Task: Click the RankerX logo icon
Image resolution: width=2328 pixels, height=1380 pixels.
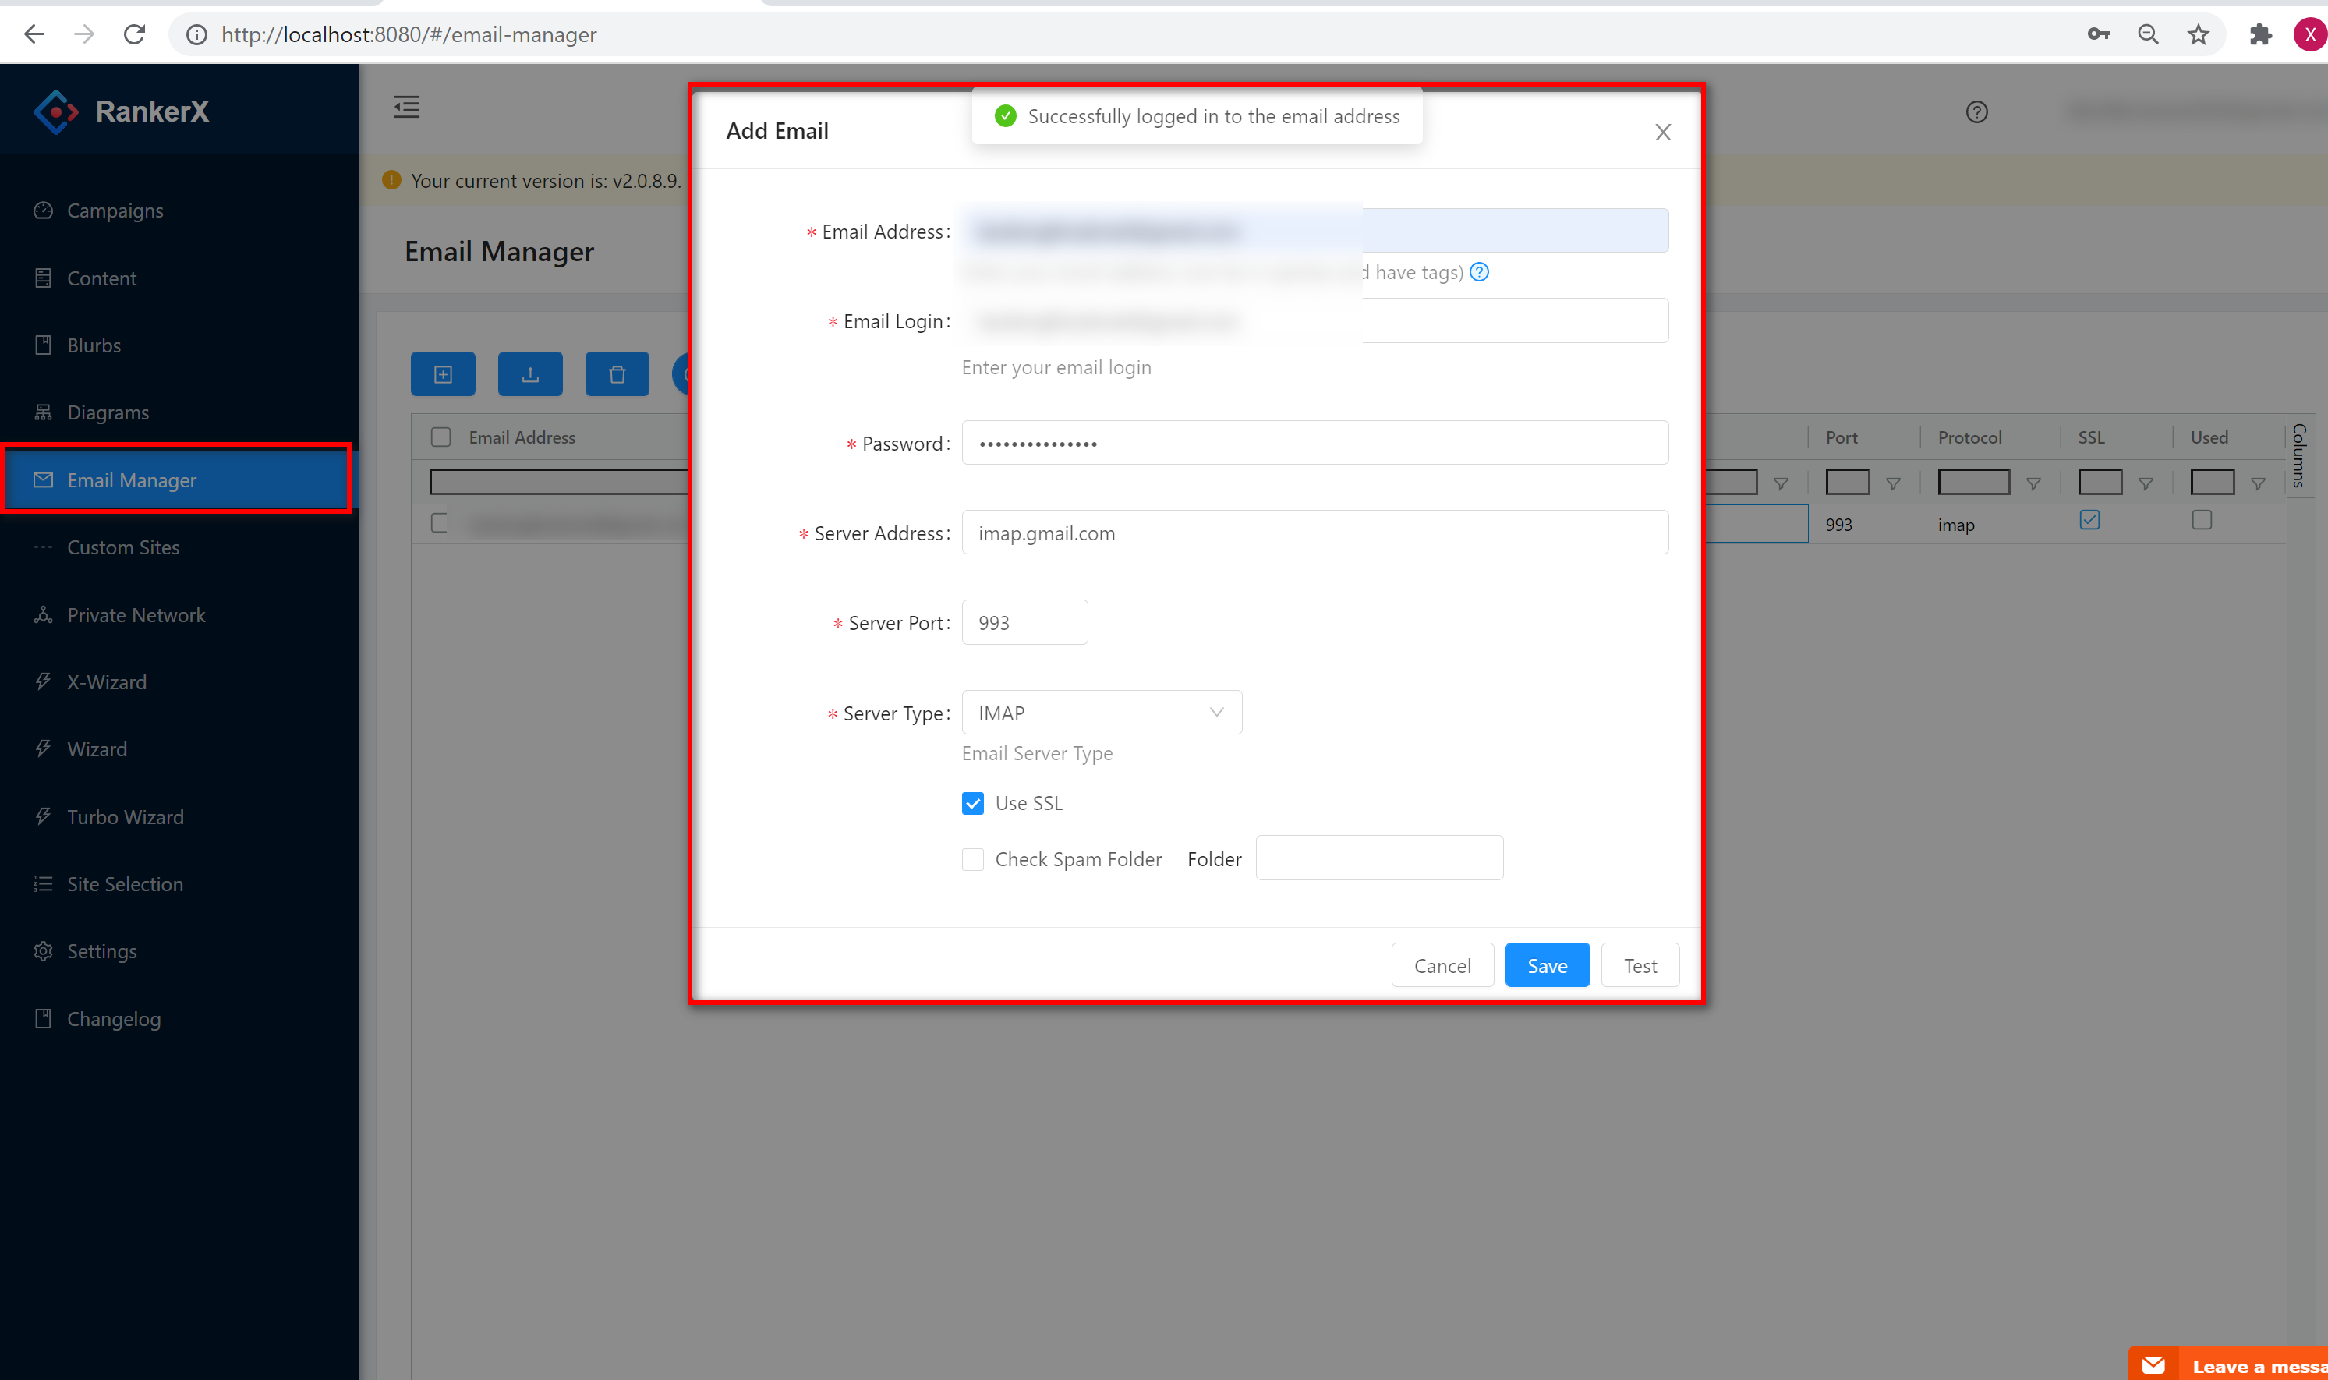Action: pyautogui.click(x=56, y=111)
